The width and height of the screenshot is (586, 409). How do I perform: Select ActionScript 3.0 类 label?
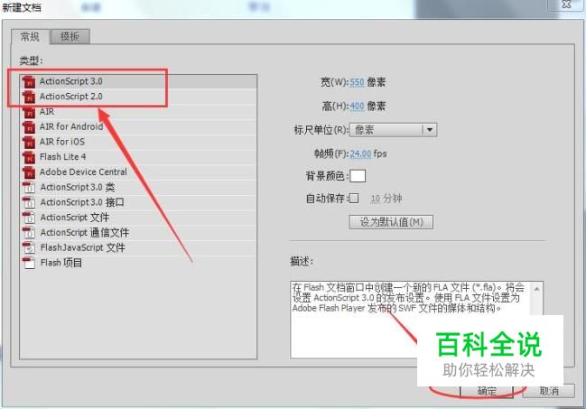[78, 187]
